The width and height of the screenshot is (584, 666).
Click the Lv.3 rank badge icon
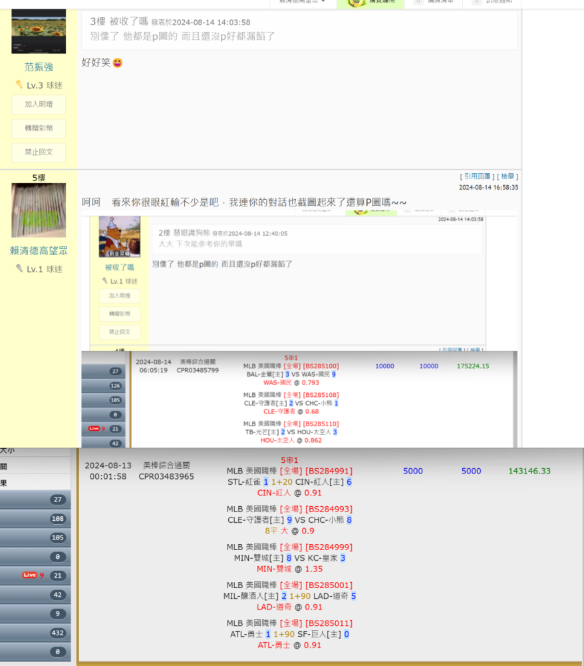click(19, 85)
